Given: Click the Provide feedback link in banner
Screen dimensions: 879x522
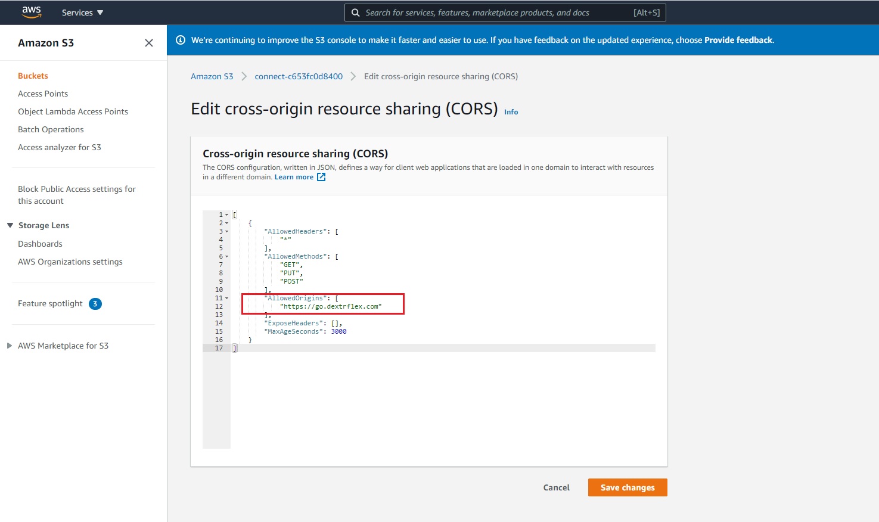Looking at the screenshot, I should 738,40.
